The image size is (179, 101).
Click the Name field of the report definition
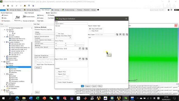pyautogui.click(x=72, y=24)
